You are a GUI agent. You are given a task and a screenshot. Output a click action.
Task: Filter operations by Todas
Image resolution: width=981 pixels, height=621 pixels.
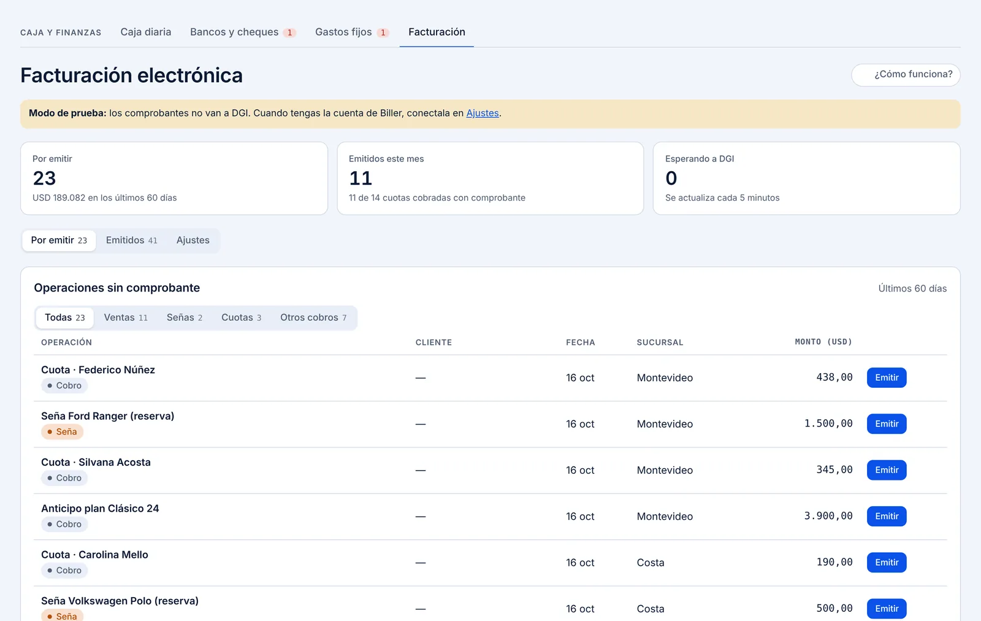(64, 317)
